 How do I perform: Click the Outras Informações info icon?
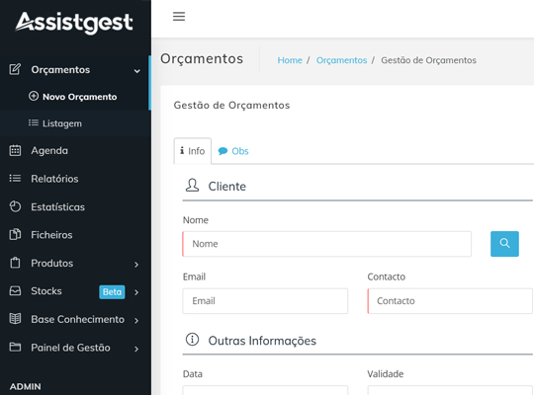192,340
